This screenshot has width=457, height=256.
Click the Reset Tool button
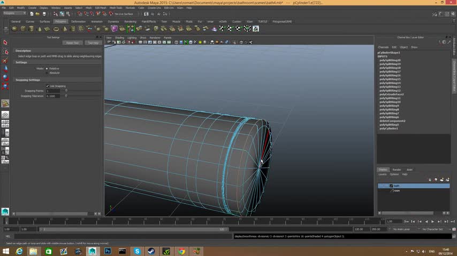(72, 43)
